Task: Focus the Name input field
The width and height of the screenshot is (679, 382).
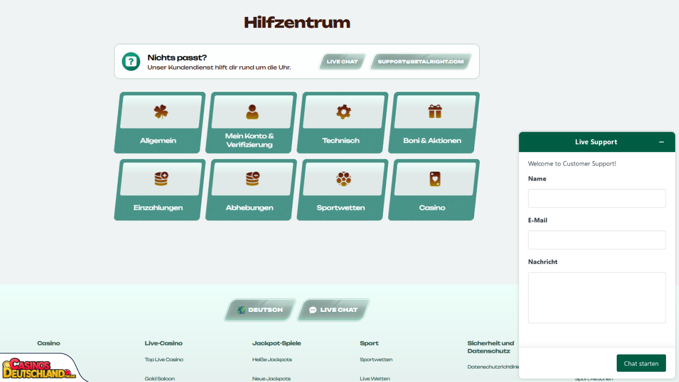Action: click(x=597, y=199)
